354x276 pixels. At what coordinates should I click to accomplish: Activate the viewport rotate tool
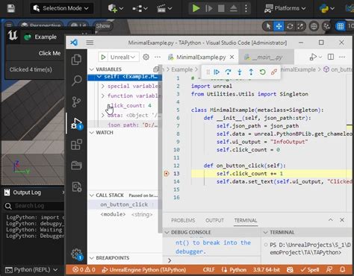290,26
